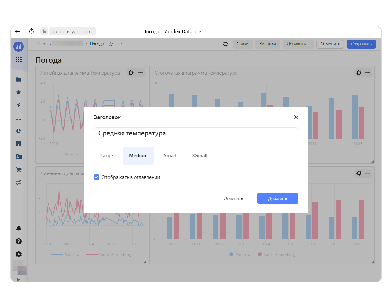Click the lock icon in address bar
Viewport: 392px width, 308px height.
(x=44, y=32)
